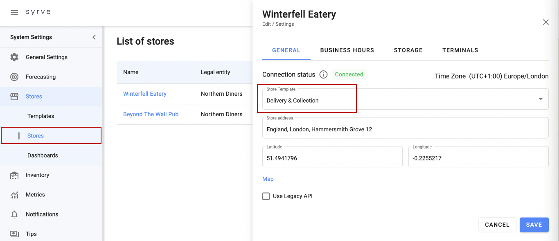Show connection status info icon
The image size is (559, 241).
coord(323,74)
